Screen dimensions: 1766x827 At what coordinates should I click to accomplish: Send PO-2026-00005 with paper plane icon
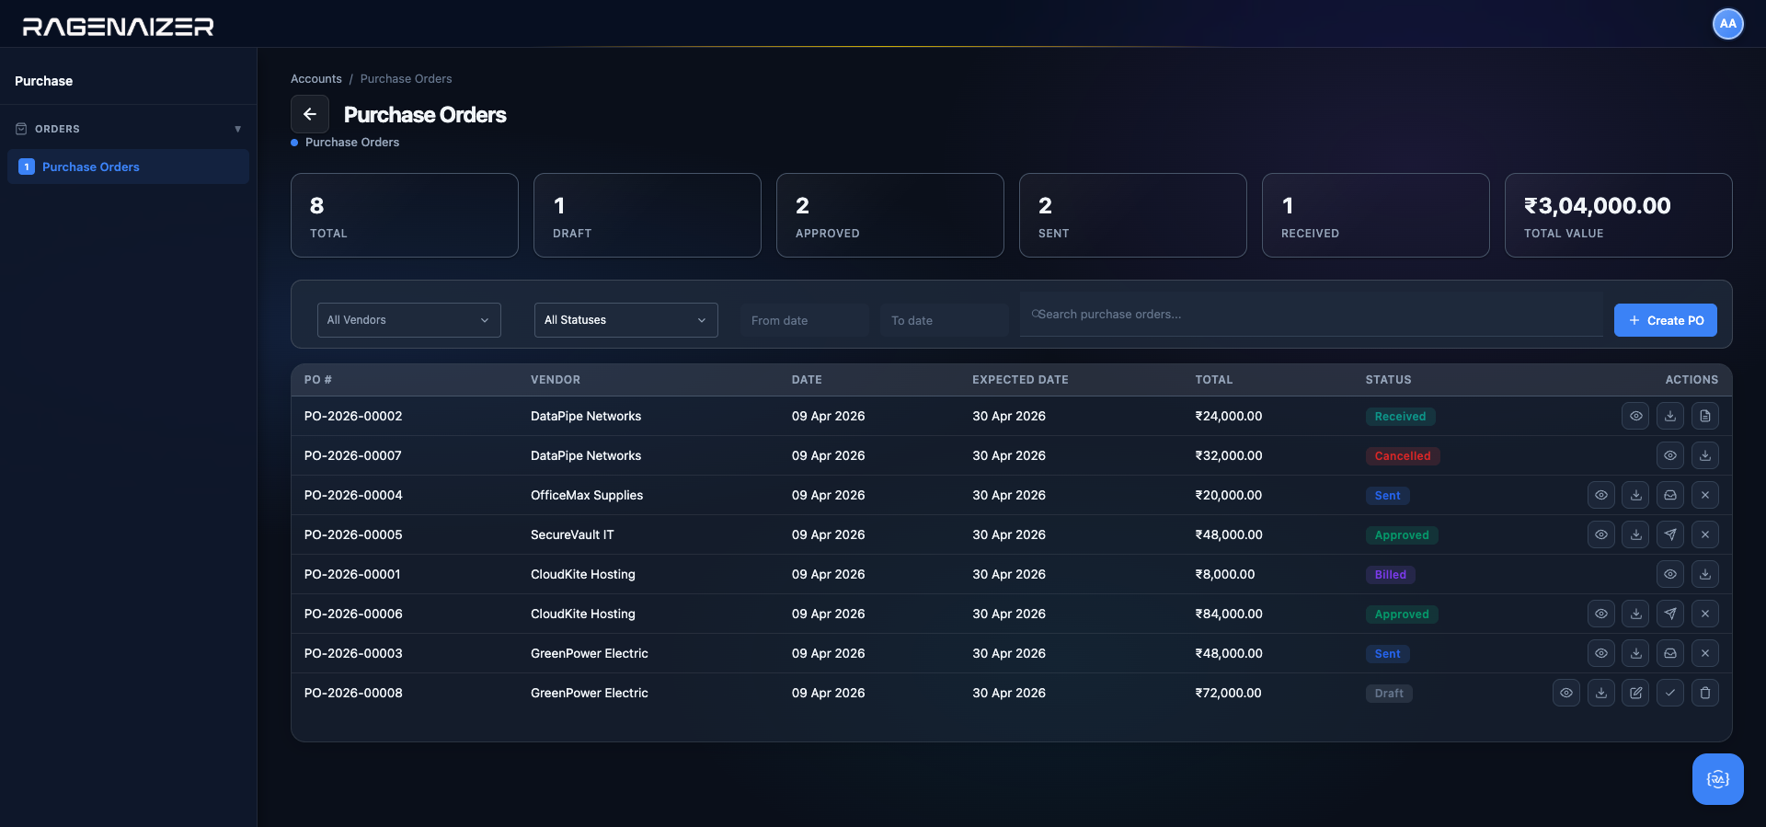1670,534
